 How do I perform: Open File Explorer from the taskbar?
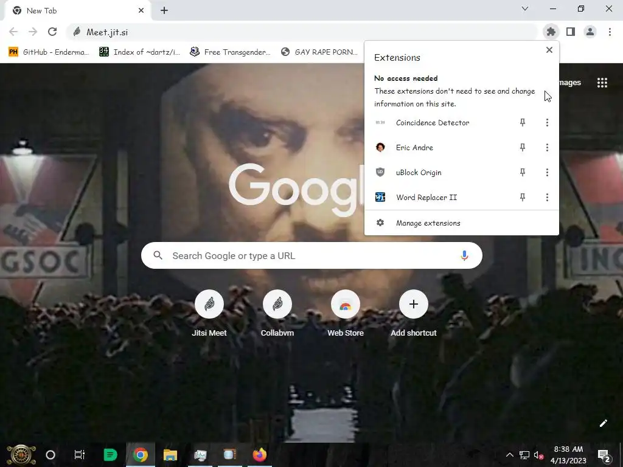coord(170,455)
